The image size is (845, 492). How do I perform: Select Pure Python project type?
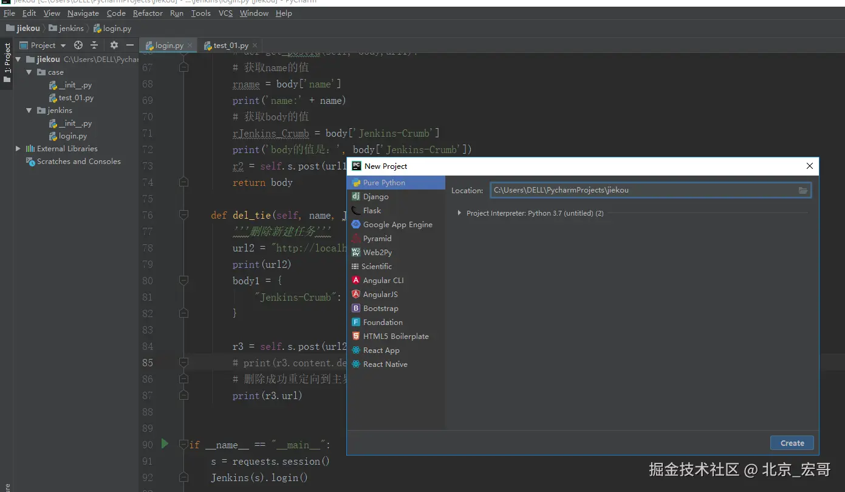coord(396,182)
